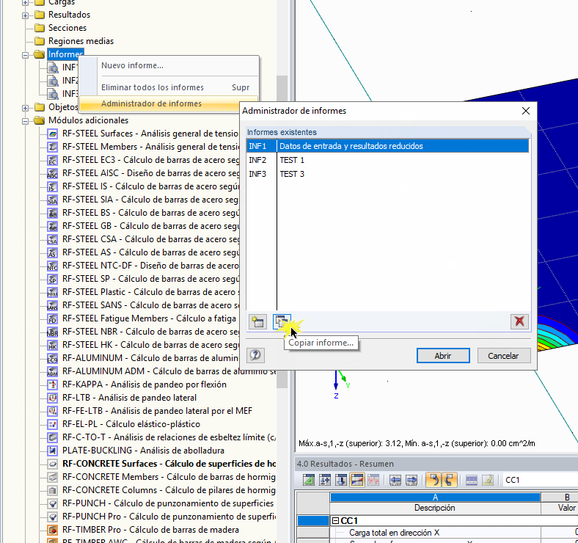
Task: Open the CC1 load case combo box
Action: (x=540, y=480)
